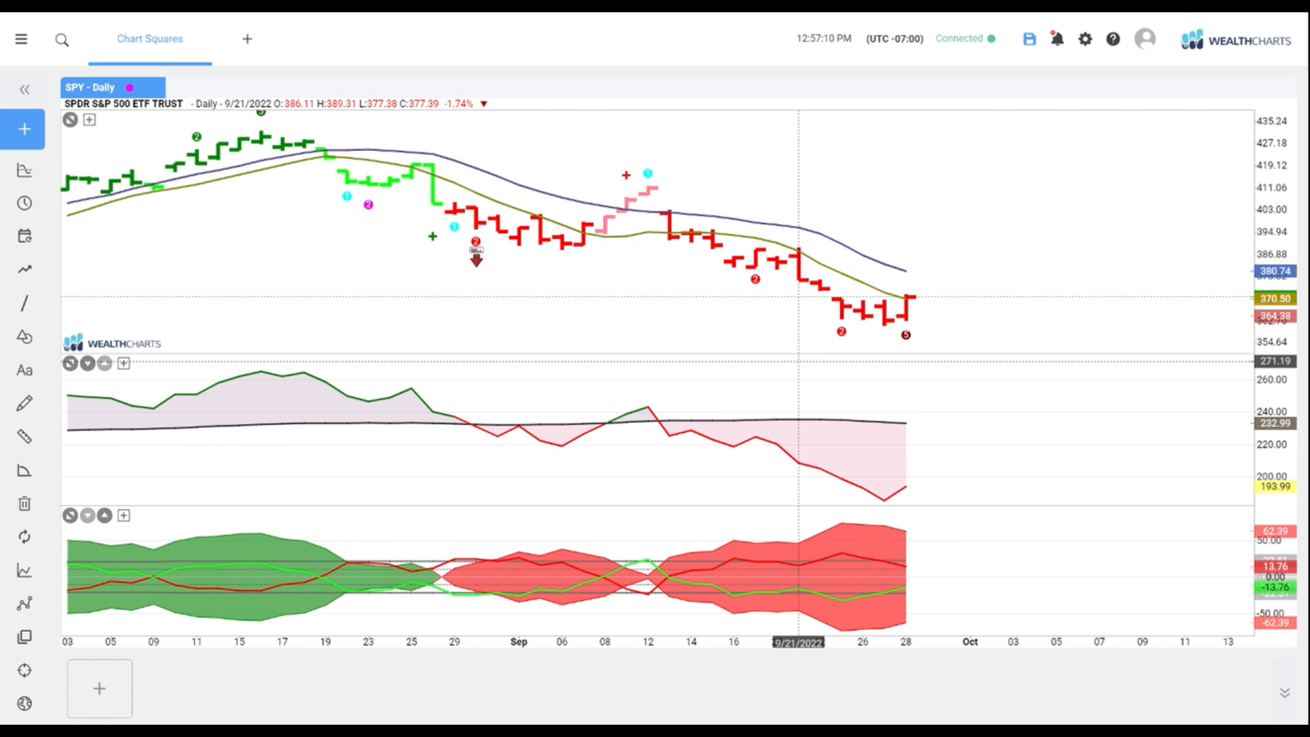Move second indicator panel down arrow
This screenshot has height=737, width=1310.
(87, 363)
